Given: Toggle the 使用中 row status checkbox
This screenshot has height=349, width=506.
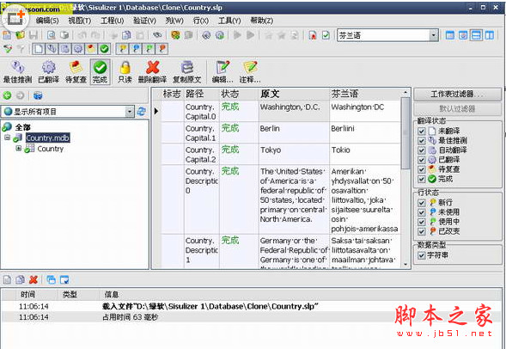Looking at the screenshot, I should coord(421,222).
